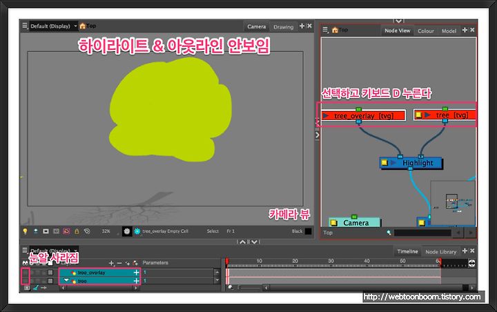Click the reset view rotation icon
This screenshot has width=497, height=312.
pos(87,231)
